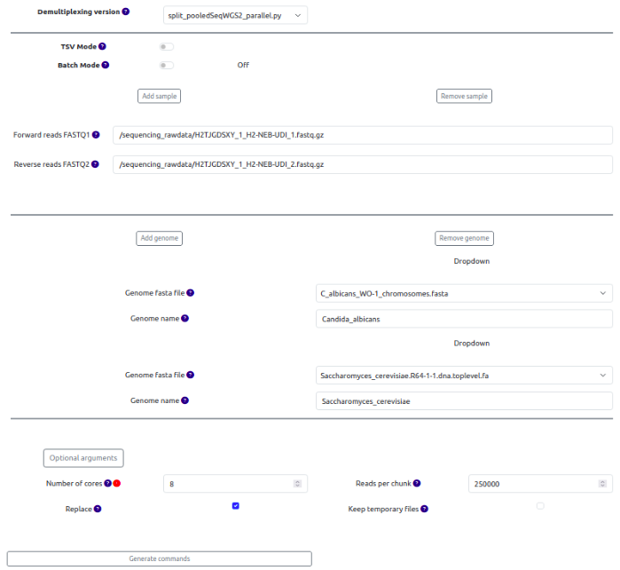Image resolution: width=620 pixels, height=570 pixels.
Task: Click help icon beside Batch Mode
Action: pyautogui.click(x=106, y=65)
